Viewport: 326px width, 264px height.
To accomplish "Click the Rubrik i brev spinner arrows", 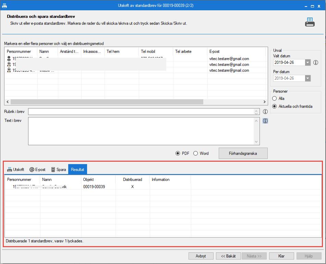I will [x=256, y=112].
